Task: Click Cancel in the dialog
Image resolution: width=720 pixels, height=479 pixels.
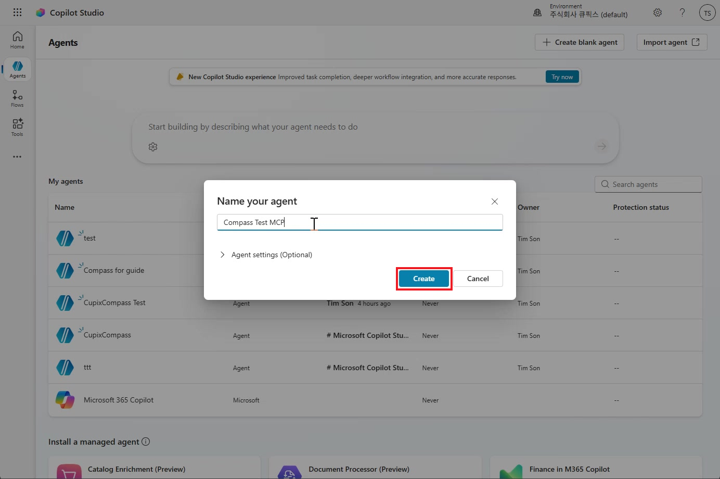Action: [478, 279]
